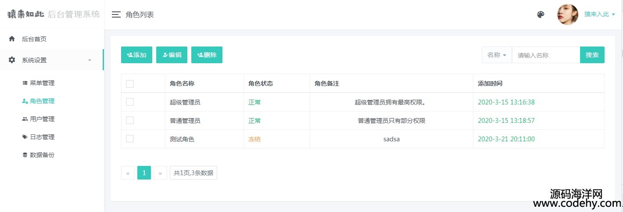Open the 名称 search field dropdown

click(497, 55)
